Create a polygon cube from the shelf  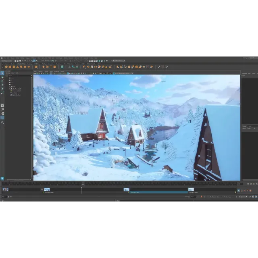[x=10, y=67]
